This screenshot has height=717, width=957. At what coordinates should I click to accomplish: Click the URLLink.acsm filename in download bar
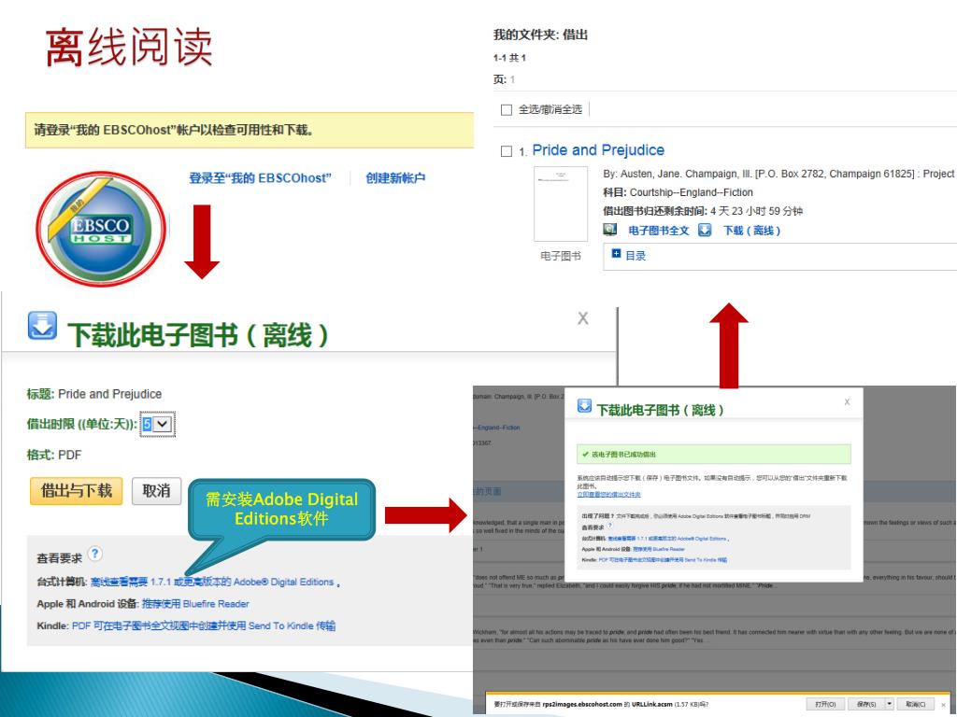(x=651, y=704)
